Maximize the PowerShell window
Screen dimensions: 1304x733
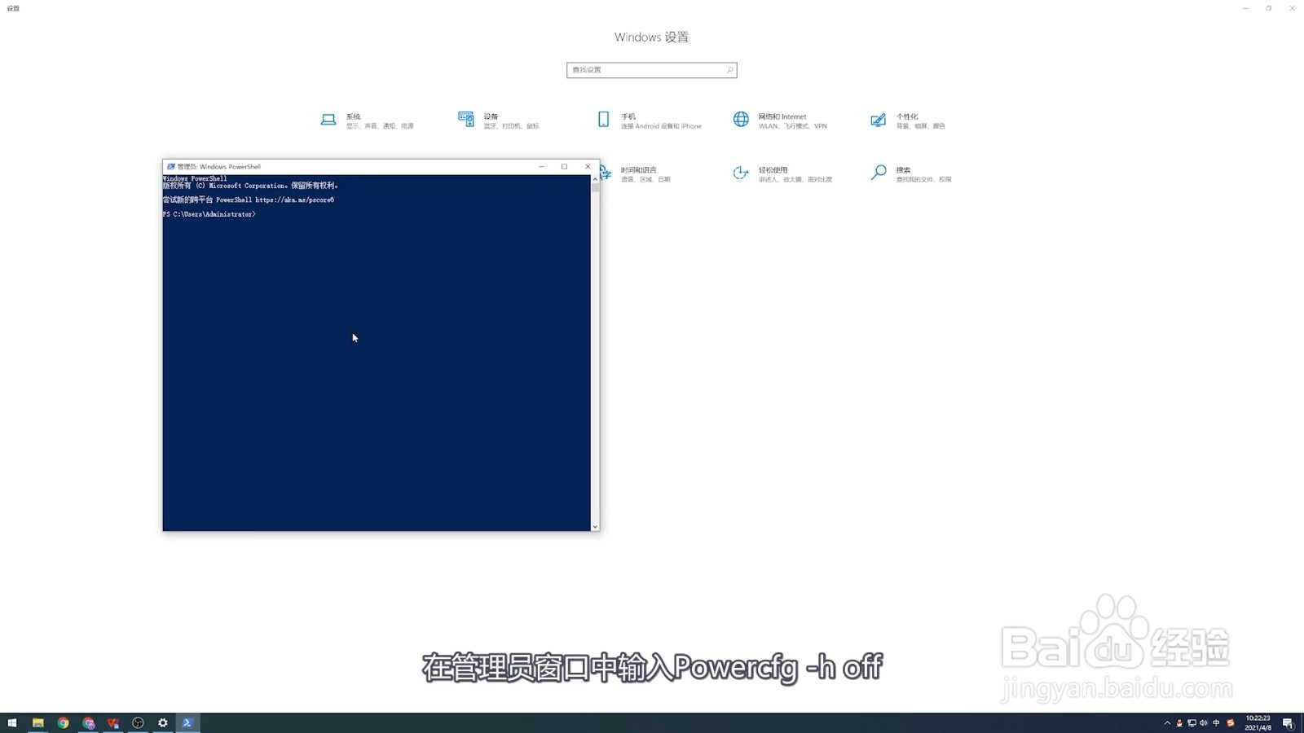point(564,166)
